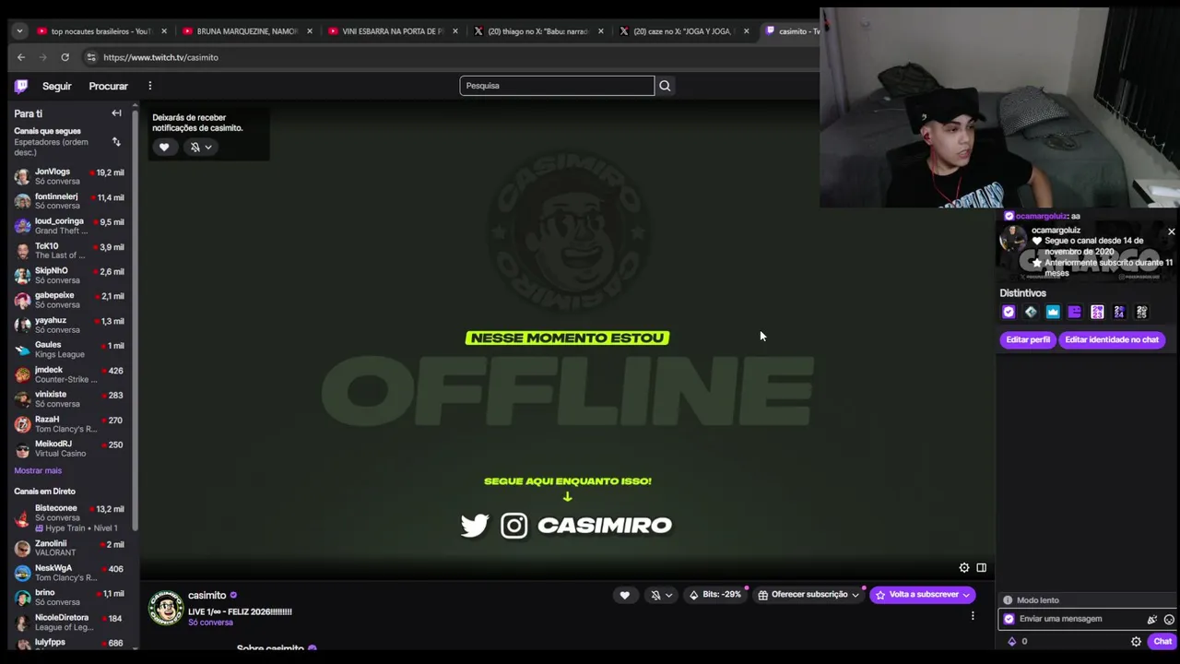Open the more options dots beside Procurar
This screenshot has width=1180, height=664.
coord(149,86)
